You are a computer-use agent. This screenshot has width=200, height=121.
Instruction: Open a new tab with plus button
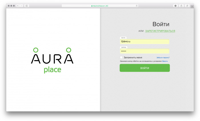[x=192, y=7]
